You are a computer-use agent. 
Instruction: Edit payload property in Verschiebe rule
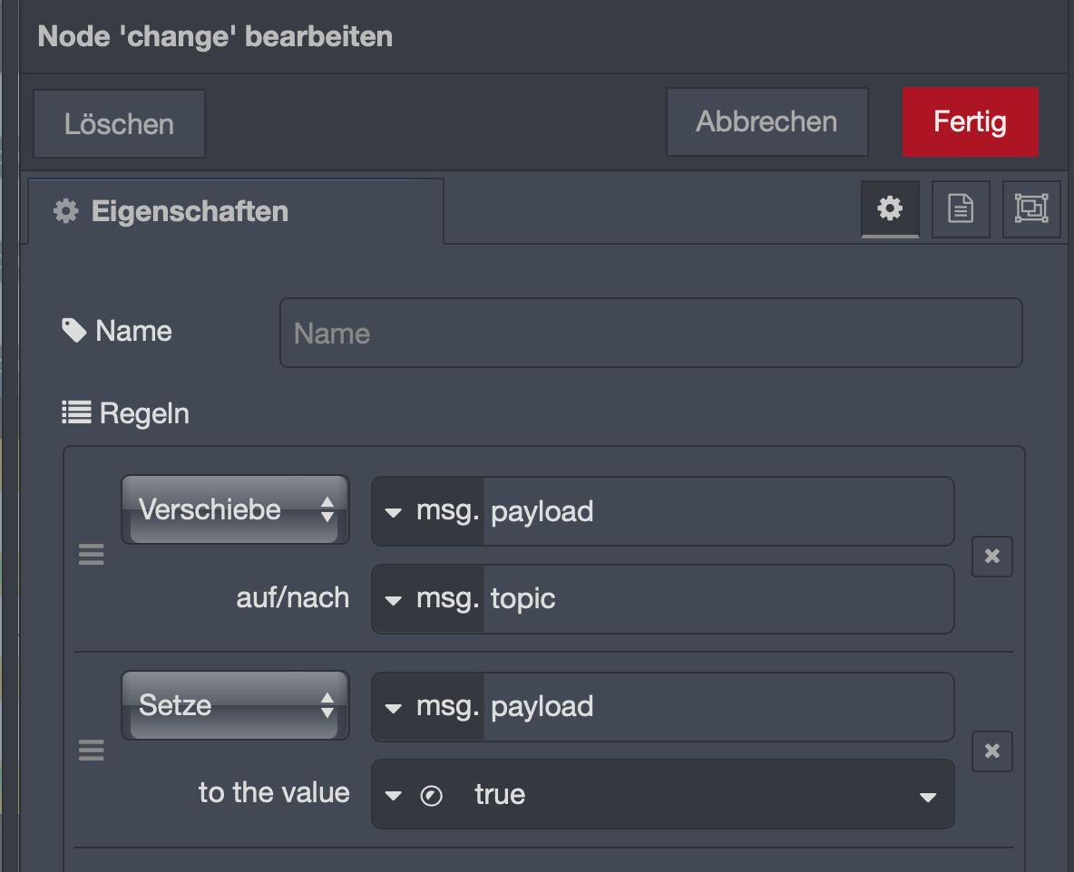[718, 512]
